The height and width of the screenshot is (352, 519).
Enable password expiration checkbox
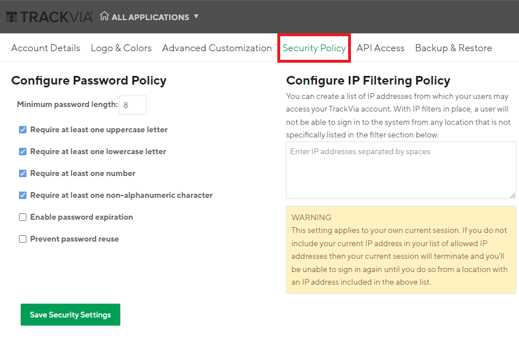(x=22, y=217)
